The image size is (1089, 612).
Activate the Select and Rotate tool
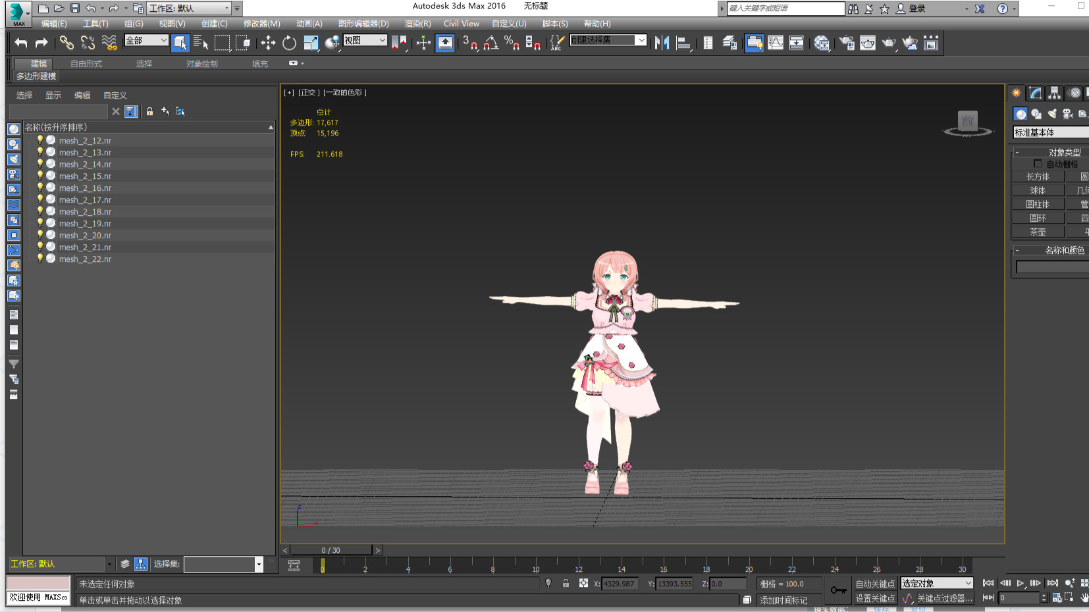[289, 43]
